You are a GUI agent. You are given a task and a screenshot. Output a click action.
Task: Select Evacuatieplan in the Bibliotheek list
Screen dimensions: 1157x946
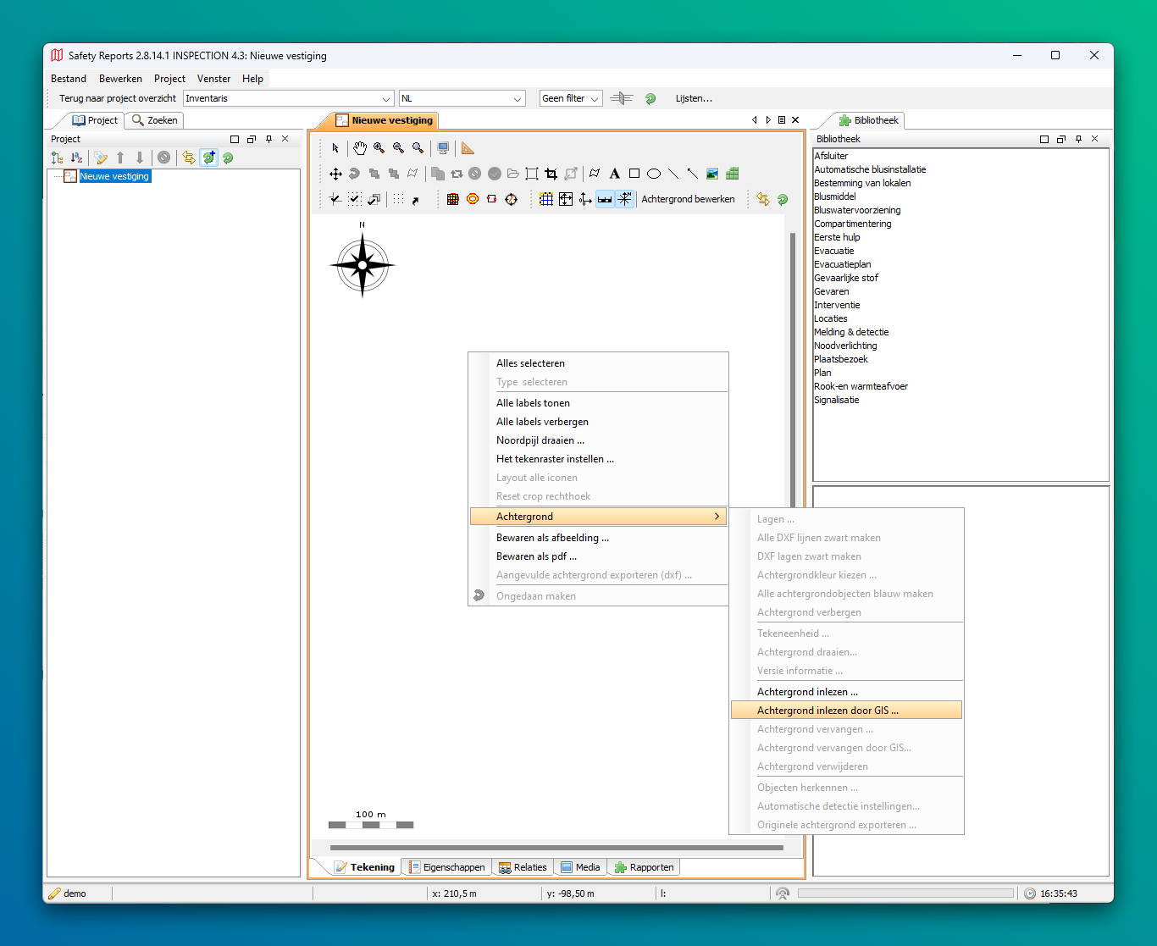(843, 264)
